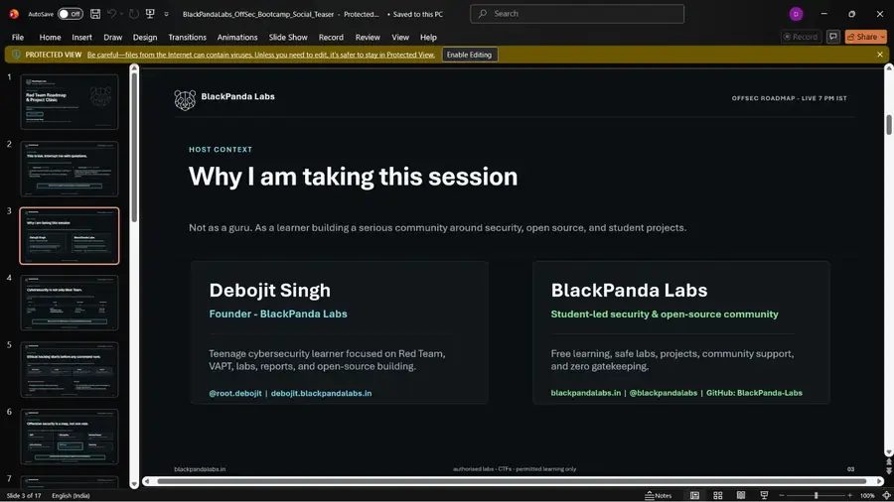Image resolution: width=894 pixels, height=502 pixels.
Task: Click Enable Editing button
Action: click(x=469, y=55)
